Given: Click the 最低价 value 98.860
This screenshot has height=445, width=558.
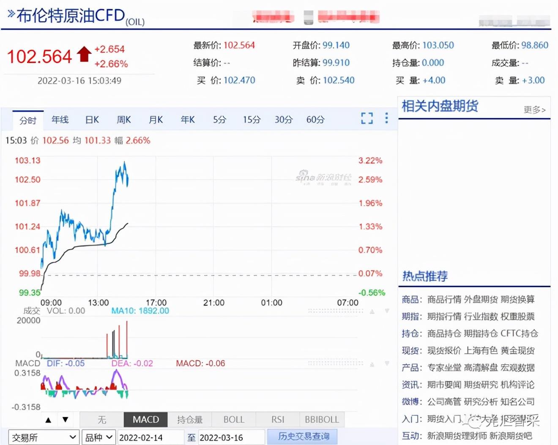Looking at the screenshot, I should pos(535,45).
